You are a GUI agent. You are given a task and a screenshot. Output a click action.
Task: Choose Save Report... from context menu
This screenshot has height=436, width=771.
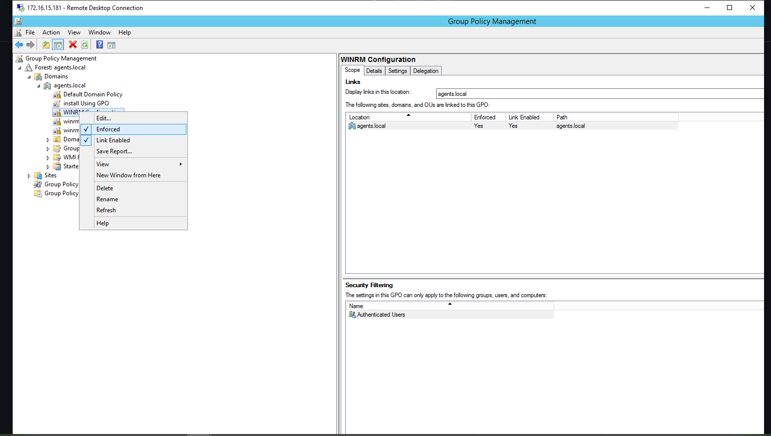133,151
